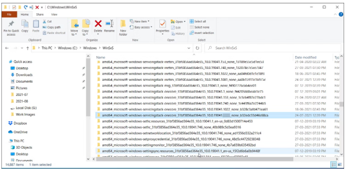Click Paste shortcut command
The image size is (346, 172).
click(54, 33)
